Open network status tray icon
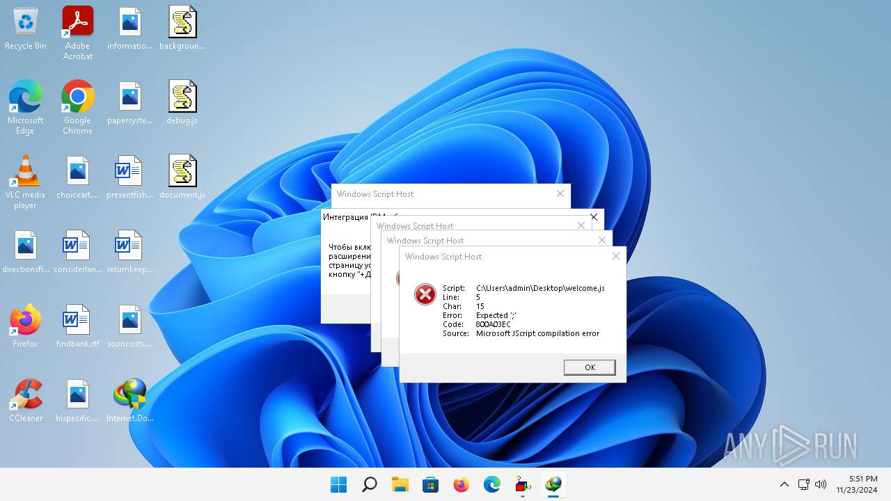Screen dimensions: 891x501 click(x=803, y=484)
